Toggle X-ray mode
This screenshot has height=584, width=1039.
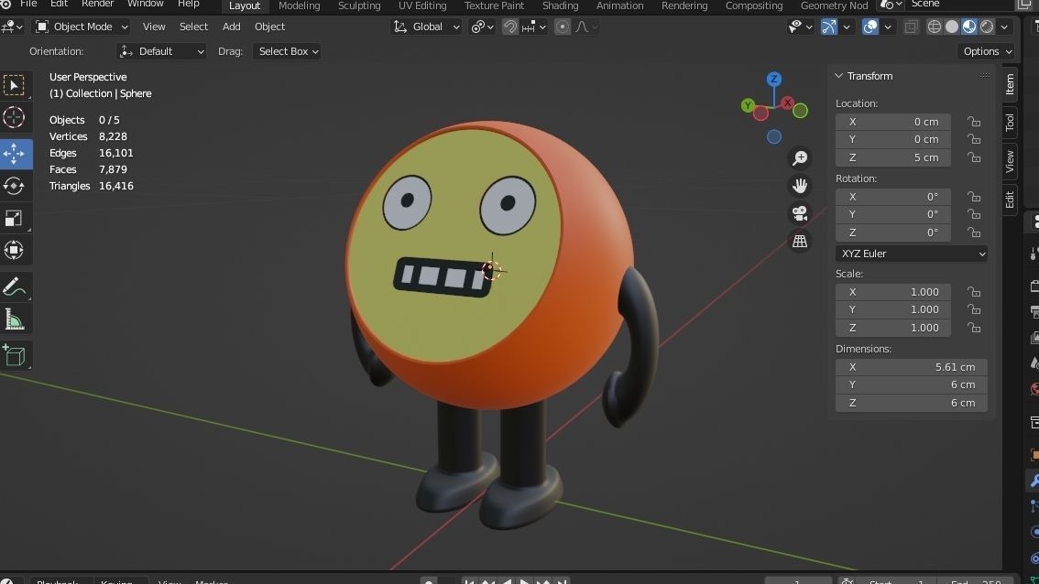click(911, 27)
